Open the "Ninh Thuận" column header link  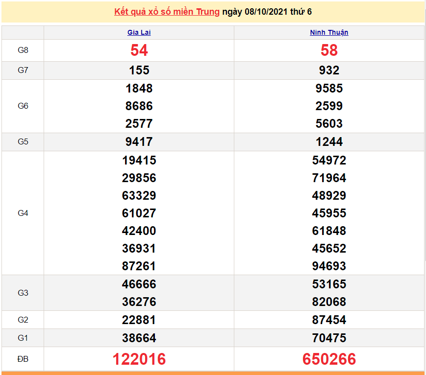[x=329, y=32]
